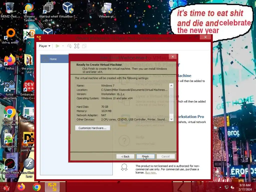Viewport: 256px width, 192px height.
Task: Open Customize Hardware settings
Action: 92,128
